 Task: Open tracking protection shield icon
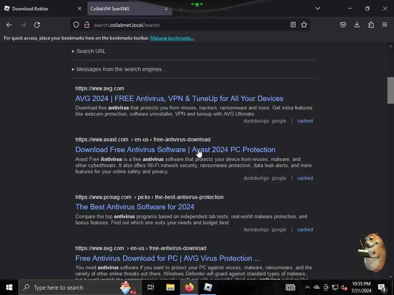click(x=76, y=25)
